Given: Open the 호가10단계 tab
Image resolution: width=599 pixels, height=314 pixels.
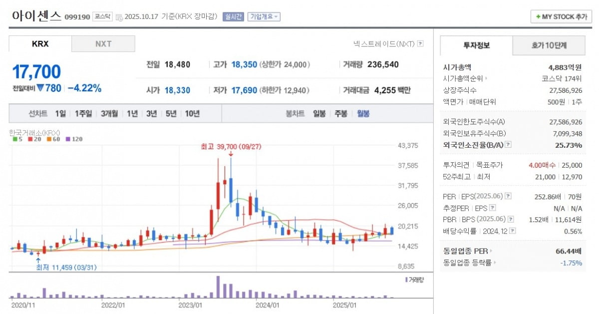Looking at the screenshot, I should pos(549,45).
